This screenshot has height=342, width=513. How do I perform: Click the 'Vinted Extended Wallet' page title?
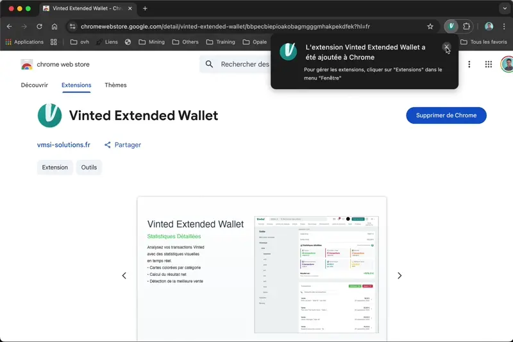(143, 115)
